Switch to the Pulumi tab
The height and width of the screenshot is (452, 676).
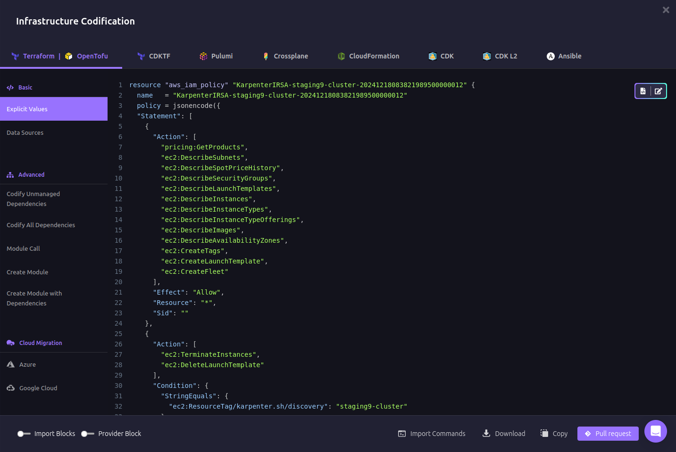coord(216,56)
